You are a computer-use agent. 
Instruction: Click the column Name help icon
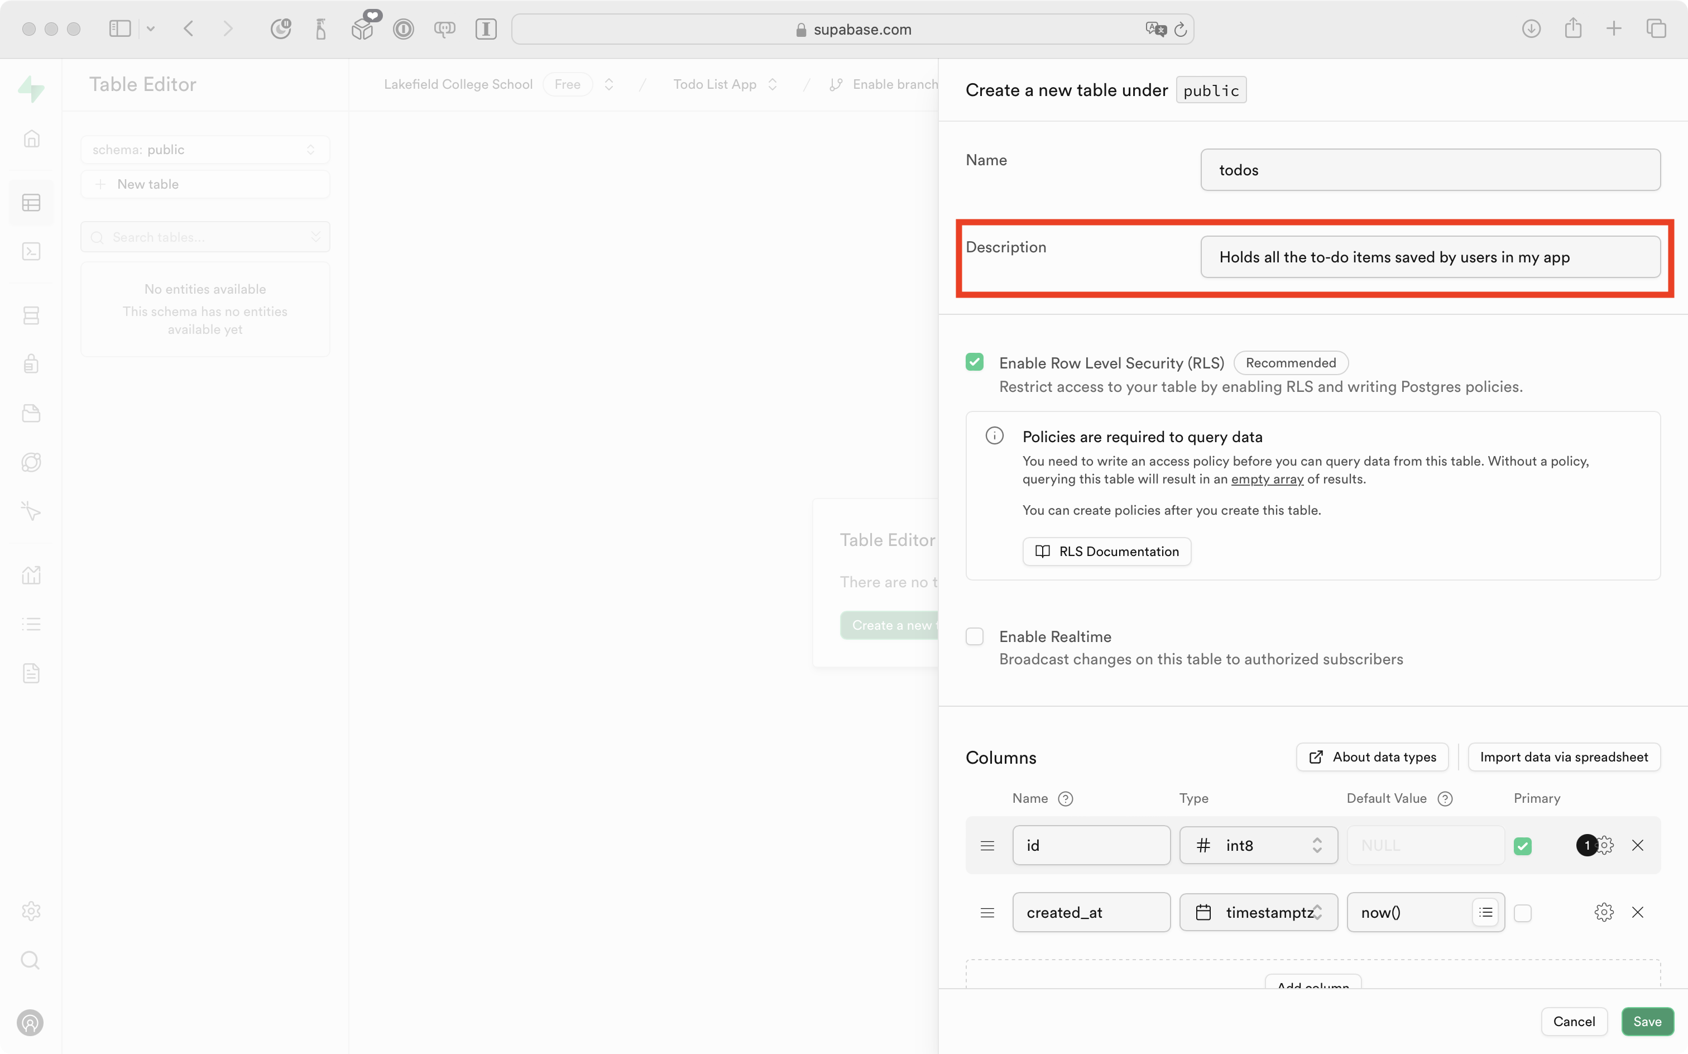tap(1065, 798)
